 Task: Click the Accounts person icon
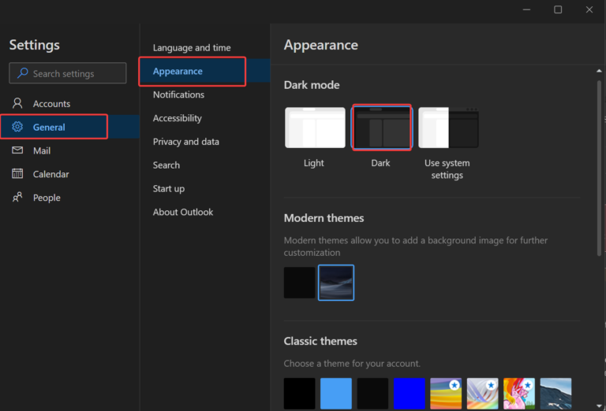17,103
